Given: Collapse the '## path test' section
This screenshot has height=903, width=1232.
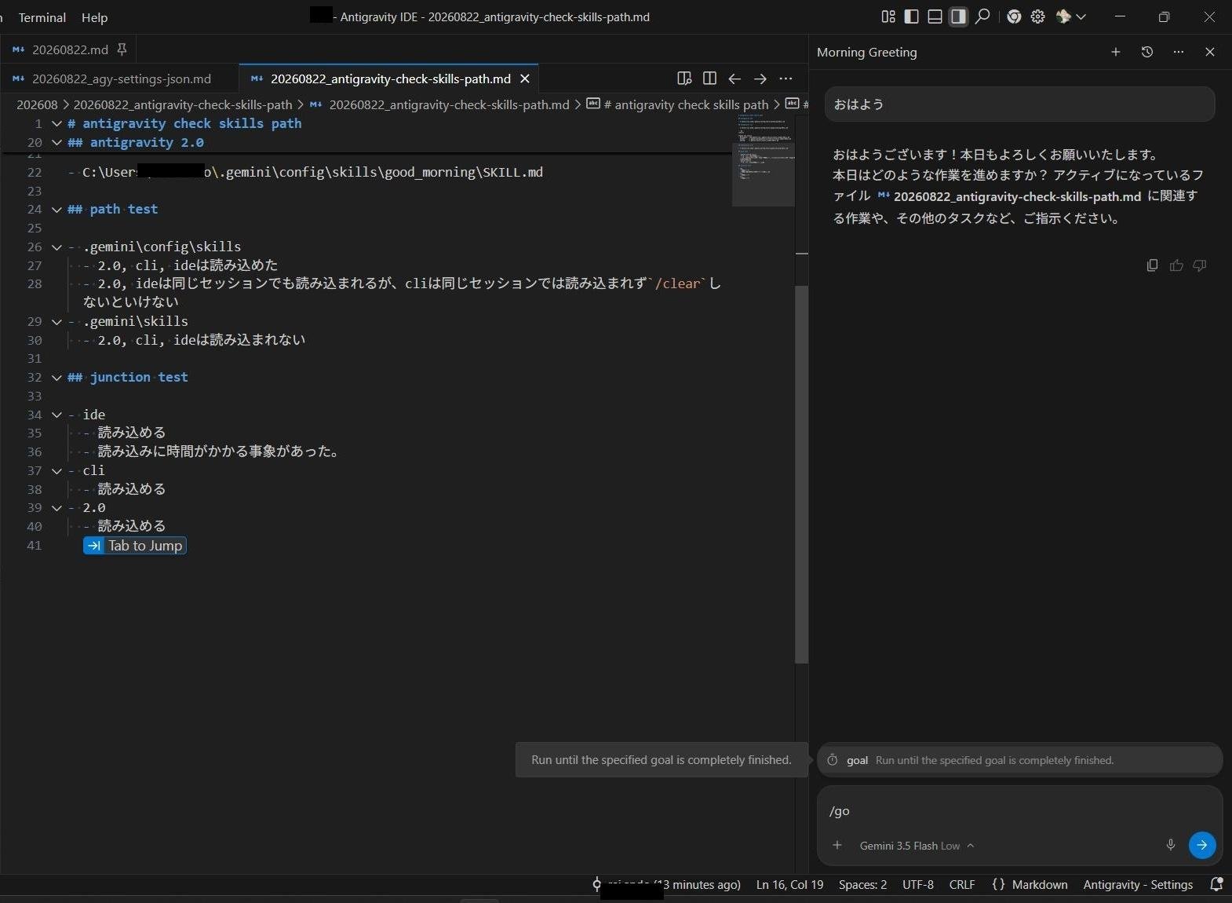Looking at the screenshot, I should point(56,209).
